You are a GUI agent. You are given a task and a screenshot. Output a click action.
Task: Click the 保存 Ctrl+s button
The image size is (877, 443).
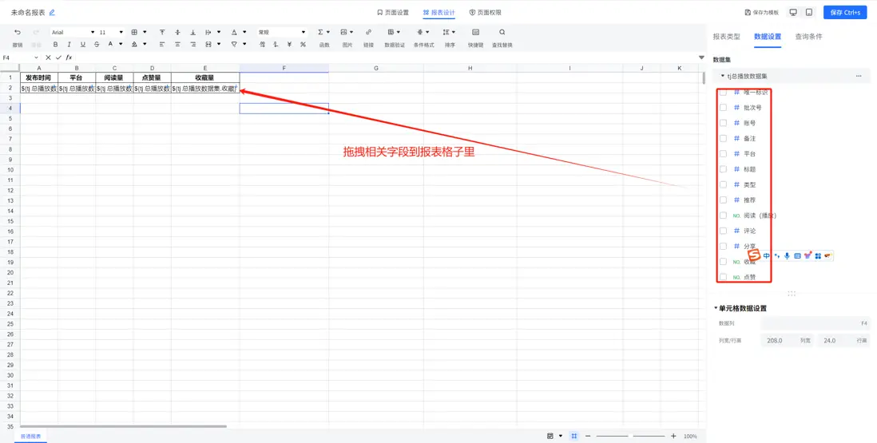coord(845,12)
